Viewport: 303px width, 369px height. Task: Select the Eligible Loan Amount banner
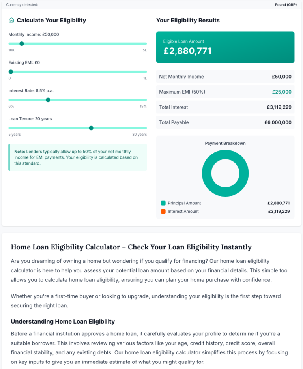point(225,47)
